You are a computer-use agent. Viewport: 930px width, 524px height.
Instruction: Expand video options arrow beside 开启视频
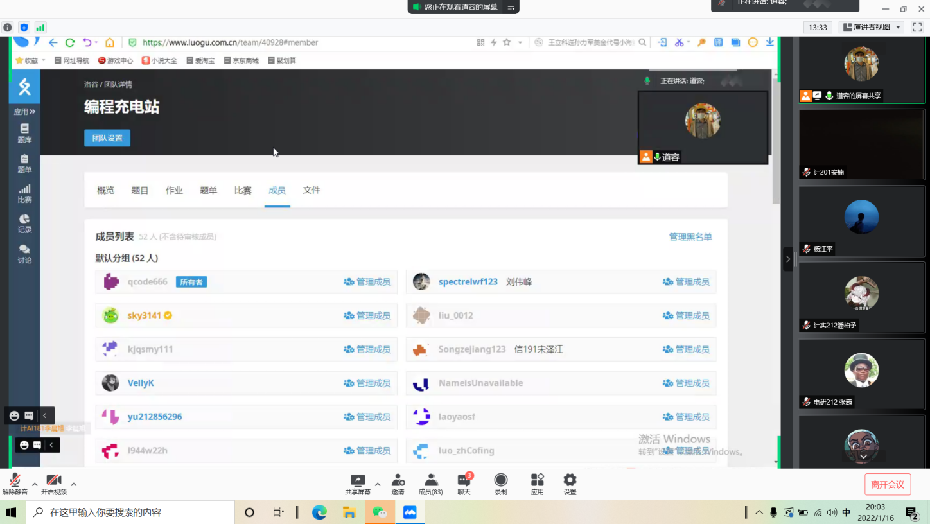[x=74, y=484]
